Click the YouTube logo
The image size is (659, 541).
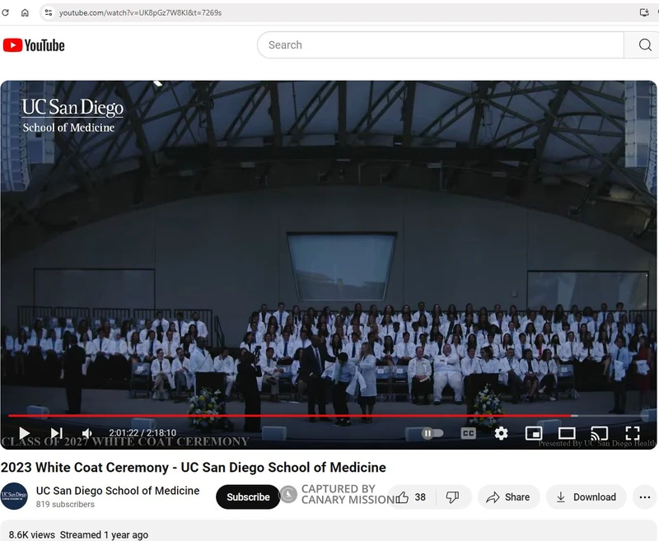(33, 45)
